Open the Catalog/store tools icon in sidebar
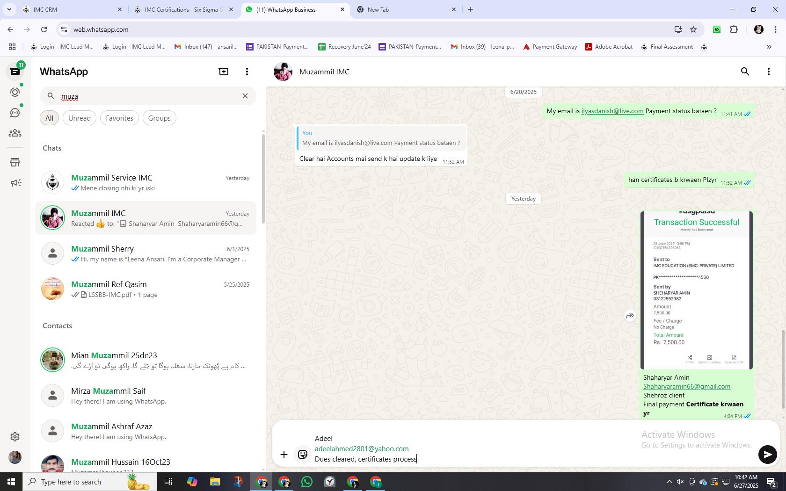This screenshot has width=786, height=491. tap(15, 162)
